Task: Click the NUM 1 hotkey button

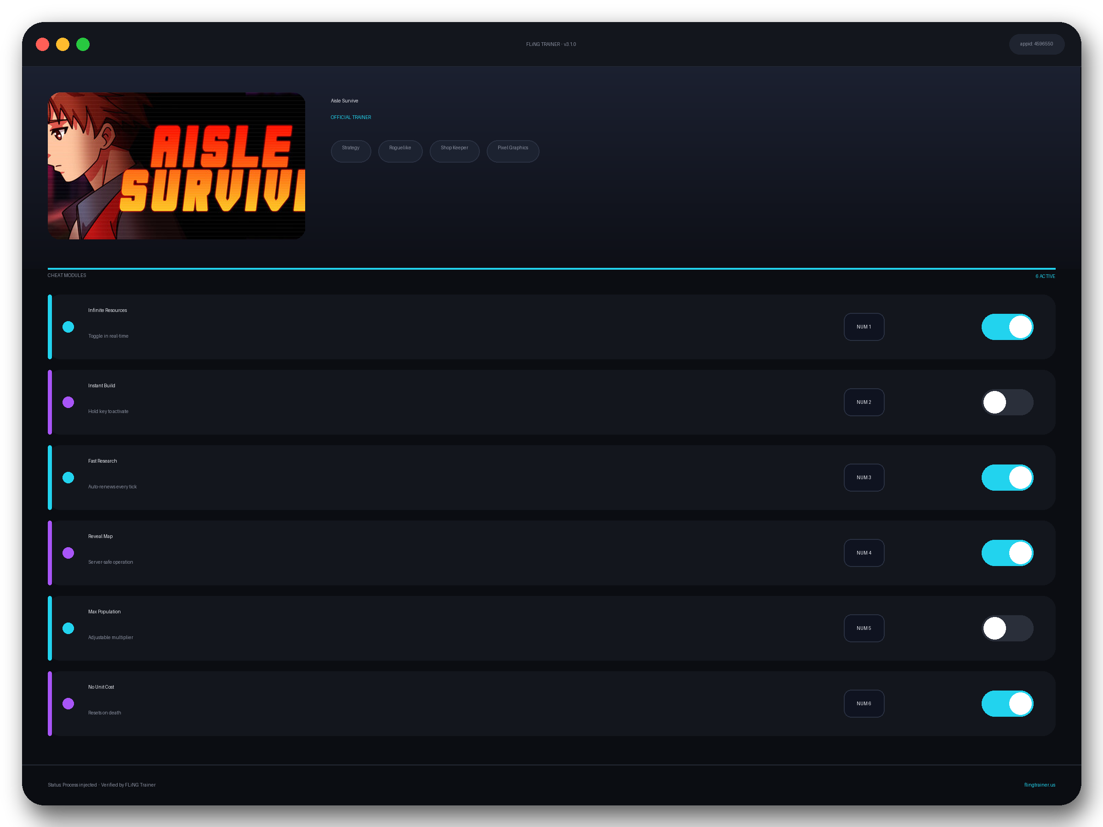Action: 864,327
